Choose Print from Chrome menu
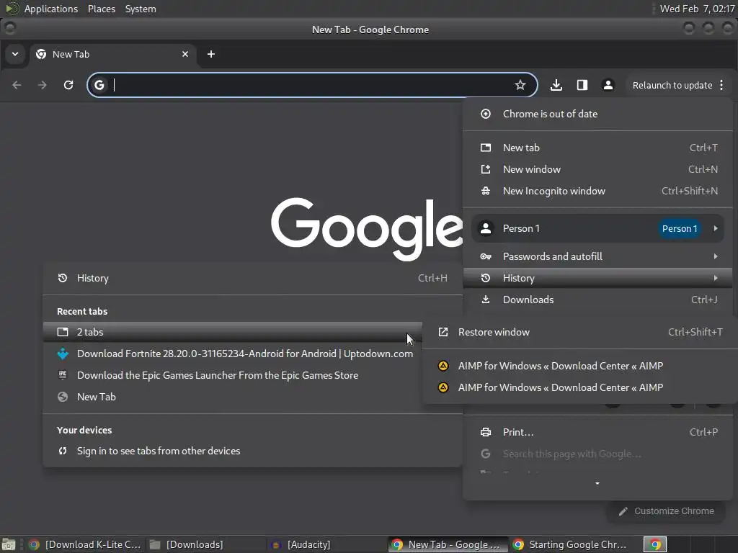Screen dimensions: 738x553 point(597,432)
